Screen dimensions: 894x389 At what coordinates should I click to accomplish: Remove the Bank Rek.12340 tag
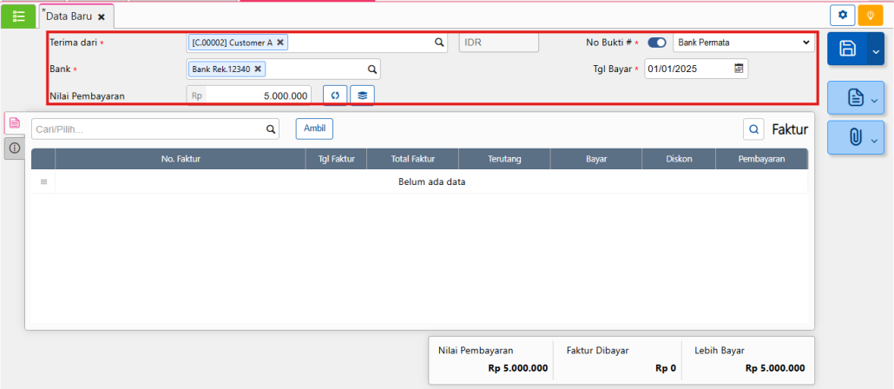(258, 69)
